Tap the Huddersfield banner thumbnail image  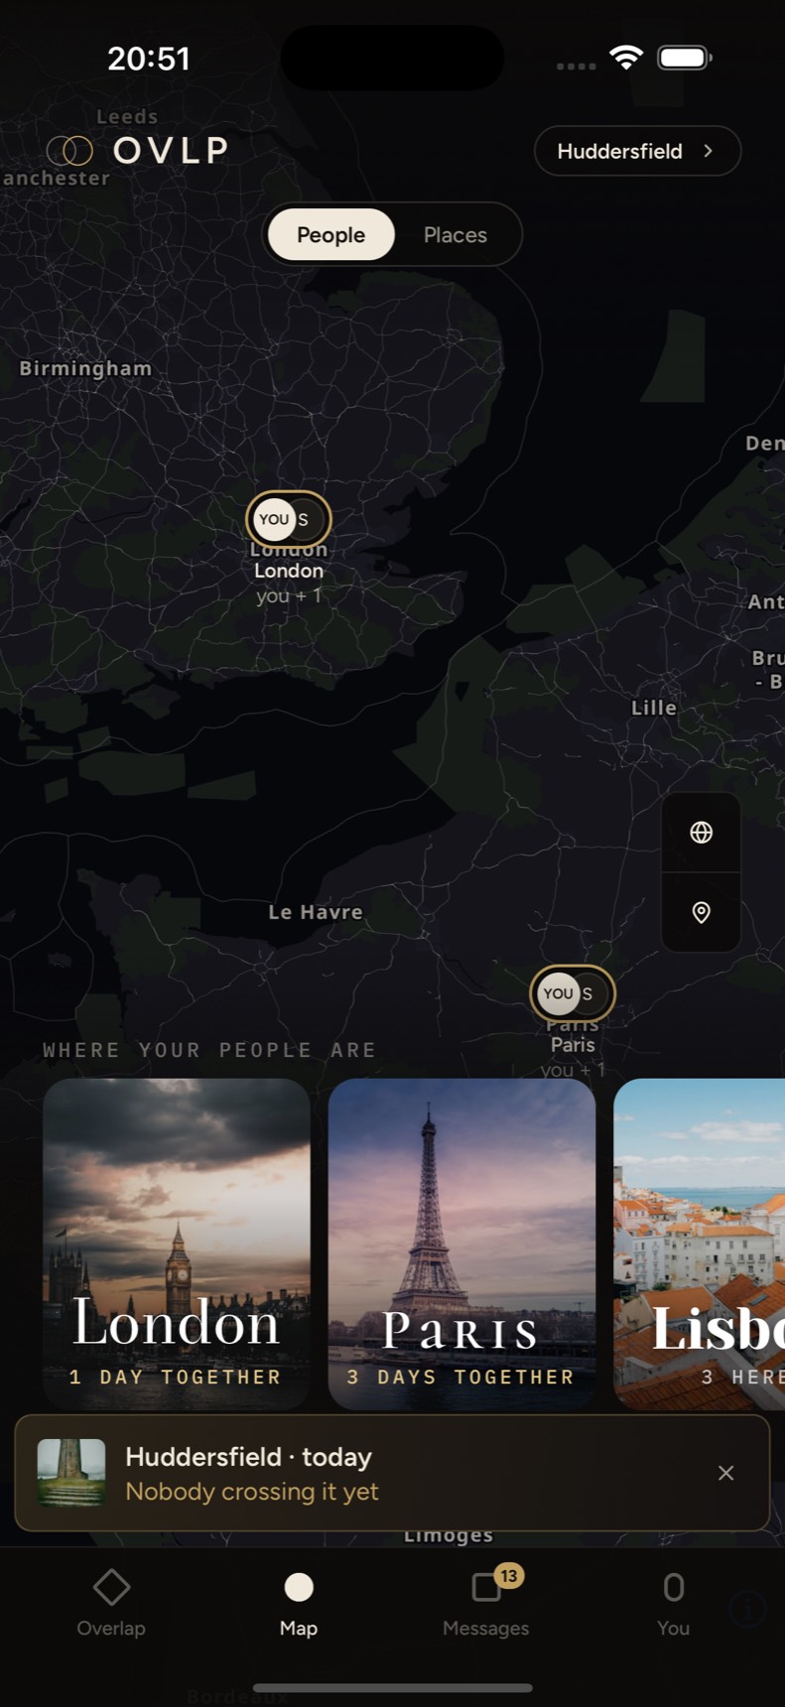point(71,1473)
